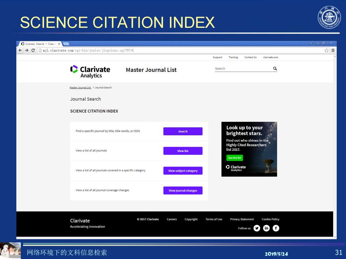This screenshot has width=346, height=259.
Task: Click the text 'View a list of all journals'
Action: tap(91, 150)
